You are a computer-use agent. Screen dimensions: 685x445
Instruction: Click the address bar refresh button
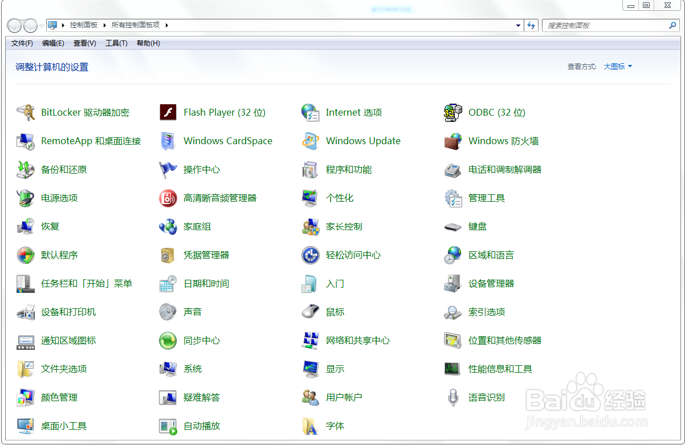531,25
